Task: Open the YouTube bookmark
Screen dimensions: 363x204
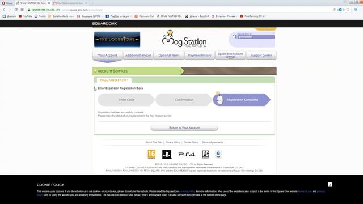Action: [x=26, y=16]
